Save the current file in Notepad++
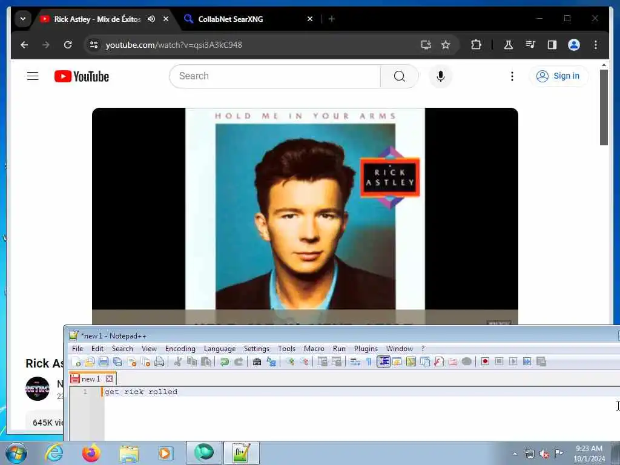The height and width of the screenshot is (465, 620). coord(104,362)
